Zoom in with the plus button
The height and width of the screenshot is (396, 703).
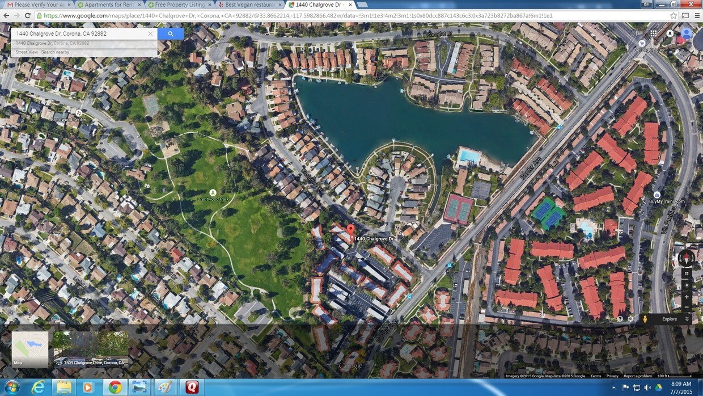(x=687, y=297)
